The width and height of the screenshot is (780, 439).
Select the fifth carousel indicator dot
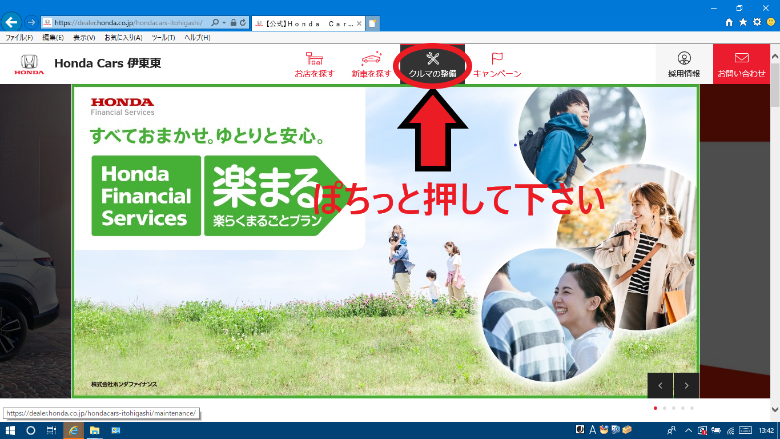pos(691,408)
